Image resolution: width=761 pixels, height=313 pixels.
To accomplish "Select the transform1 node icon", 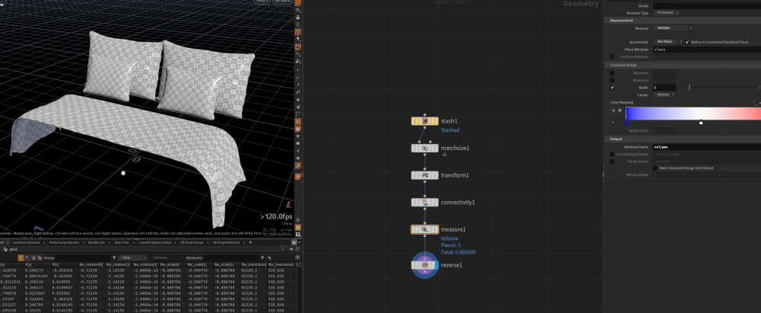I will [425, 175].
